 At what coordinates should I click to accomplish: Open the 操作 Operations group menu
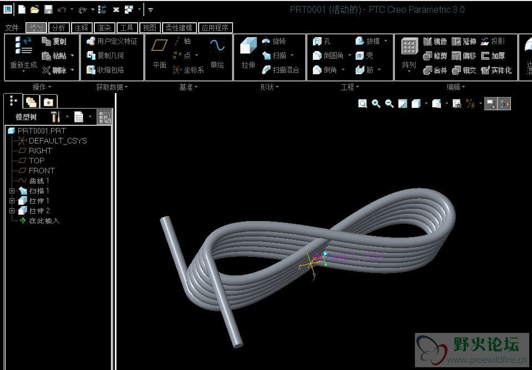pyautogui.click(x=42, y=87)
